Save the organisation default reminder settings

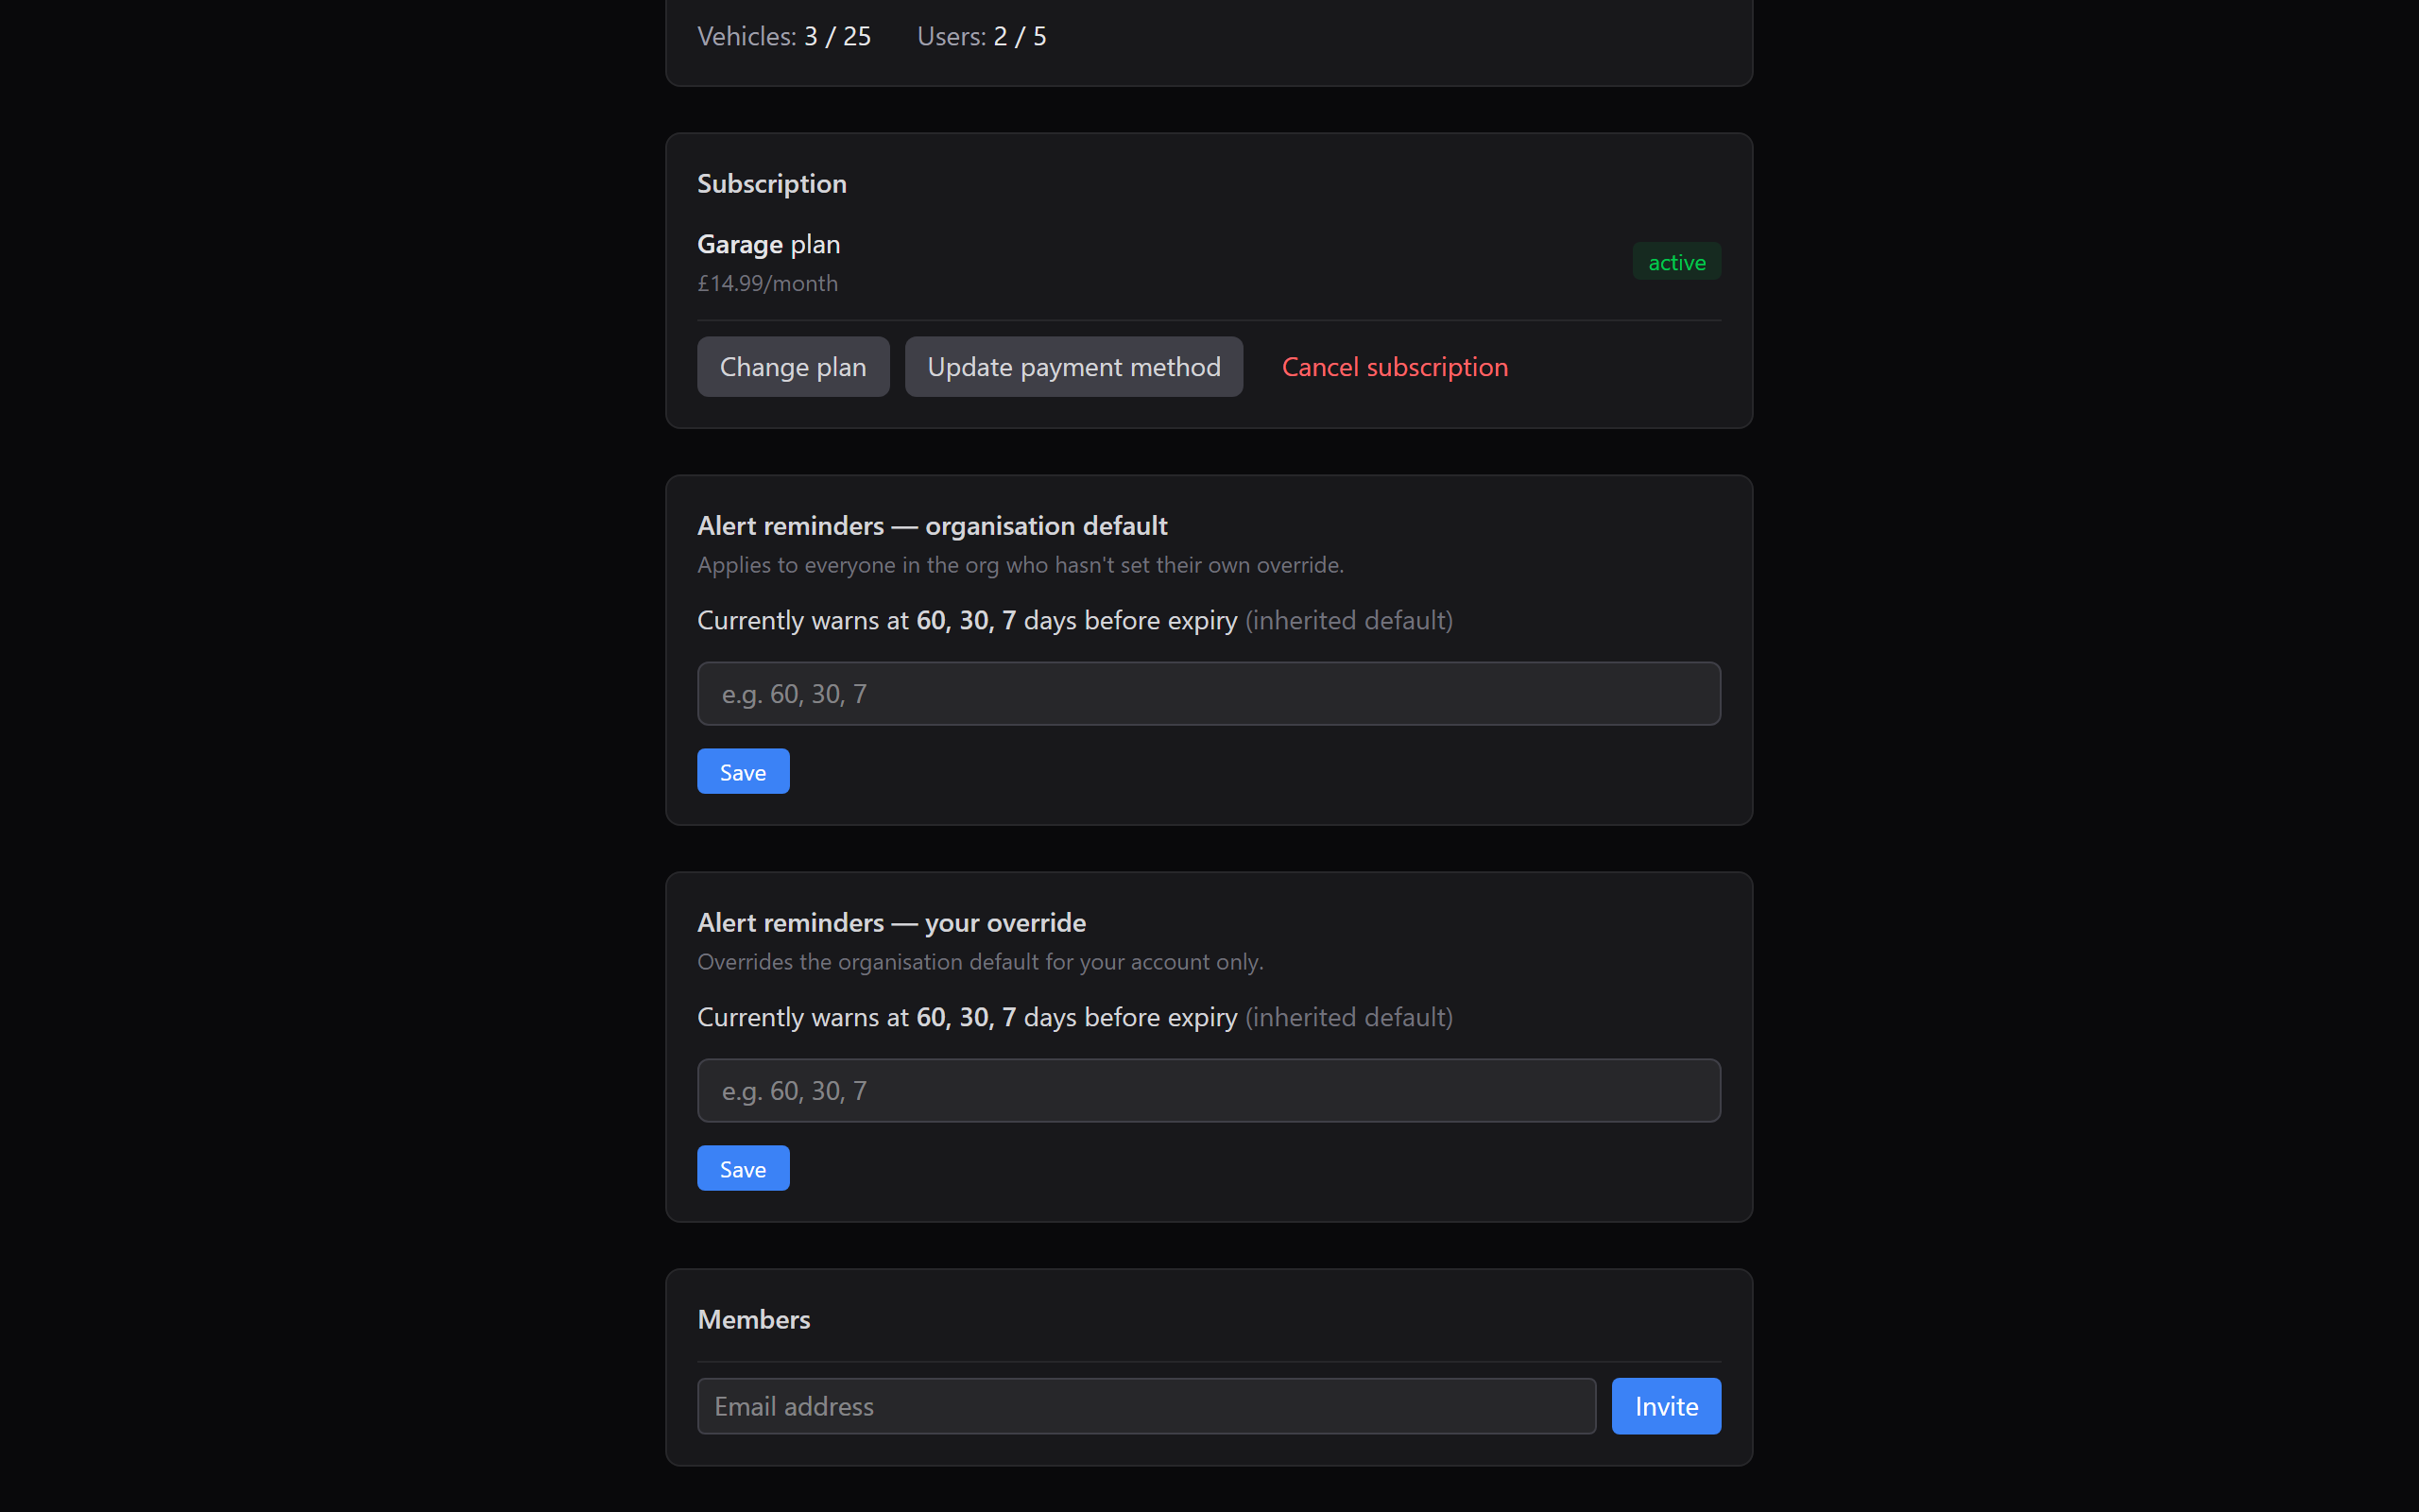pos(742,770)
